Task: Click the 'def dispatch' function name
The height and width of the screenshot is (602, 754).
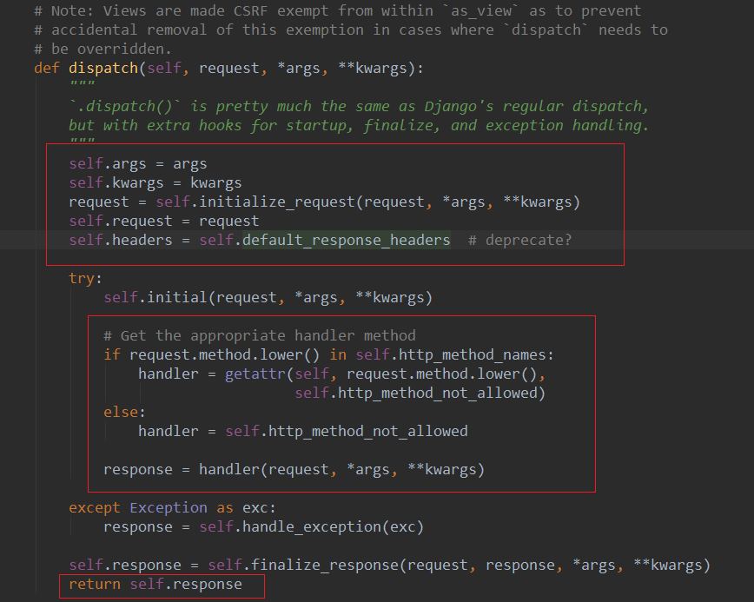Action: coord(103,69)
